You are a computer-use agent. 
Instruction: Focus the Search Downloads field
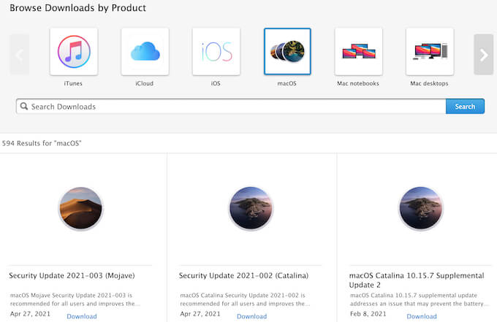[231, 107]
